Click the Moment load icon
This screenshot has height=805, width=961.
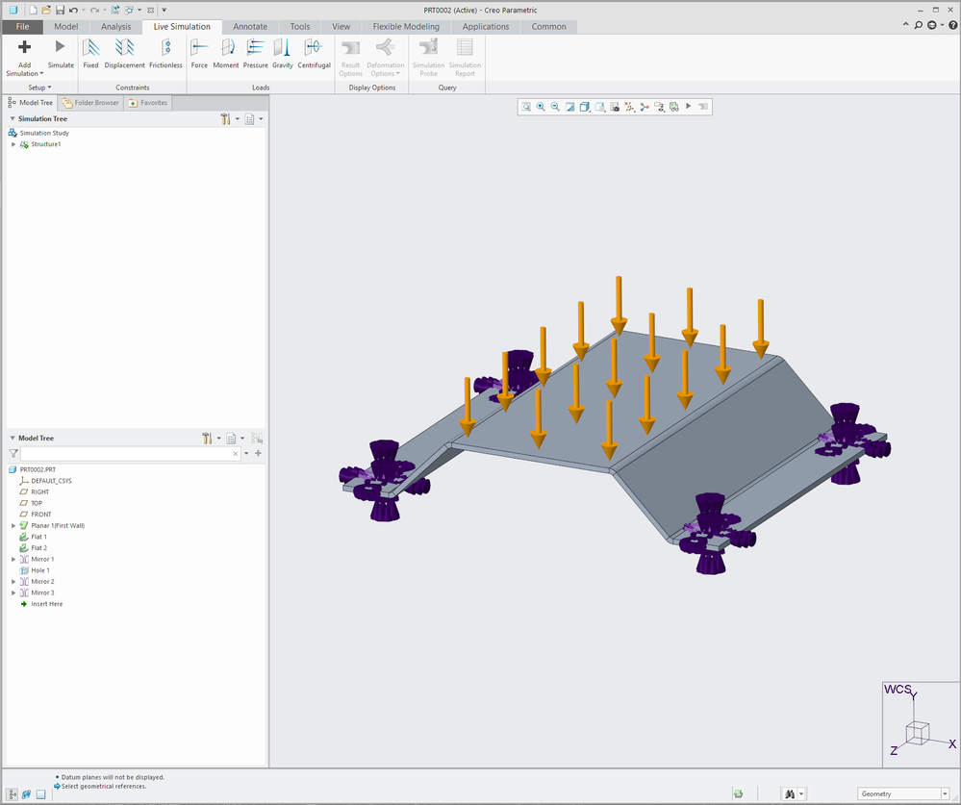click(x=226, y=52)
